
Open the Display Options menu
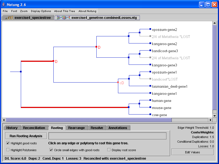click(41, 11)
